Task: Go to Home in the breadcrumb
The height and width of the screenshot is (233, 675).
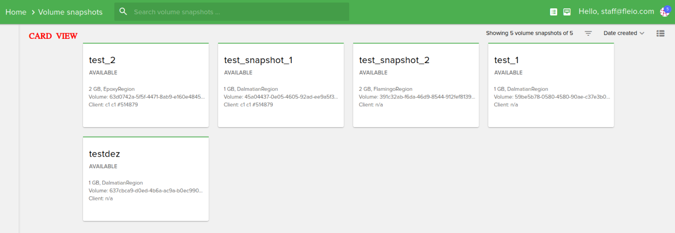Action: (x=16, y=12)
